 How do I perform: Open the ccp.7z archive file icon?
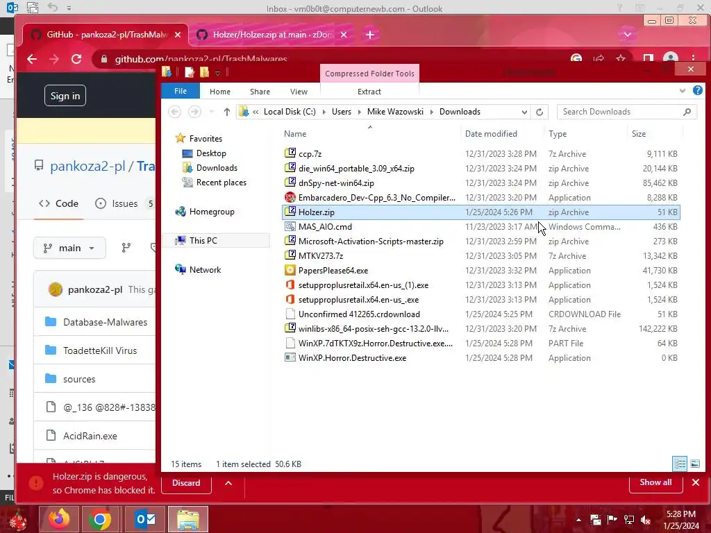(290, 153)
